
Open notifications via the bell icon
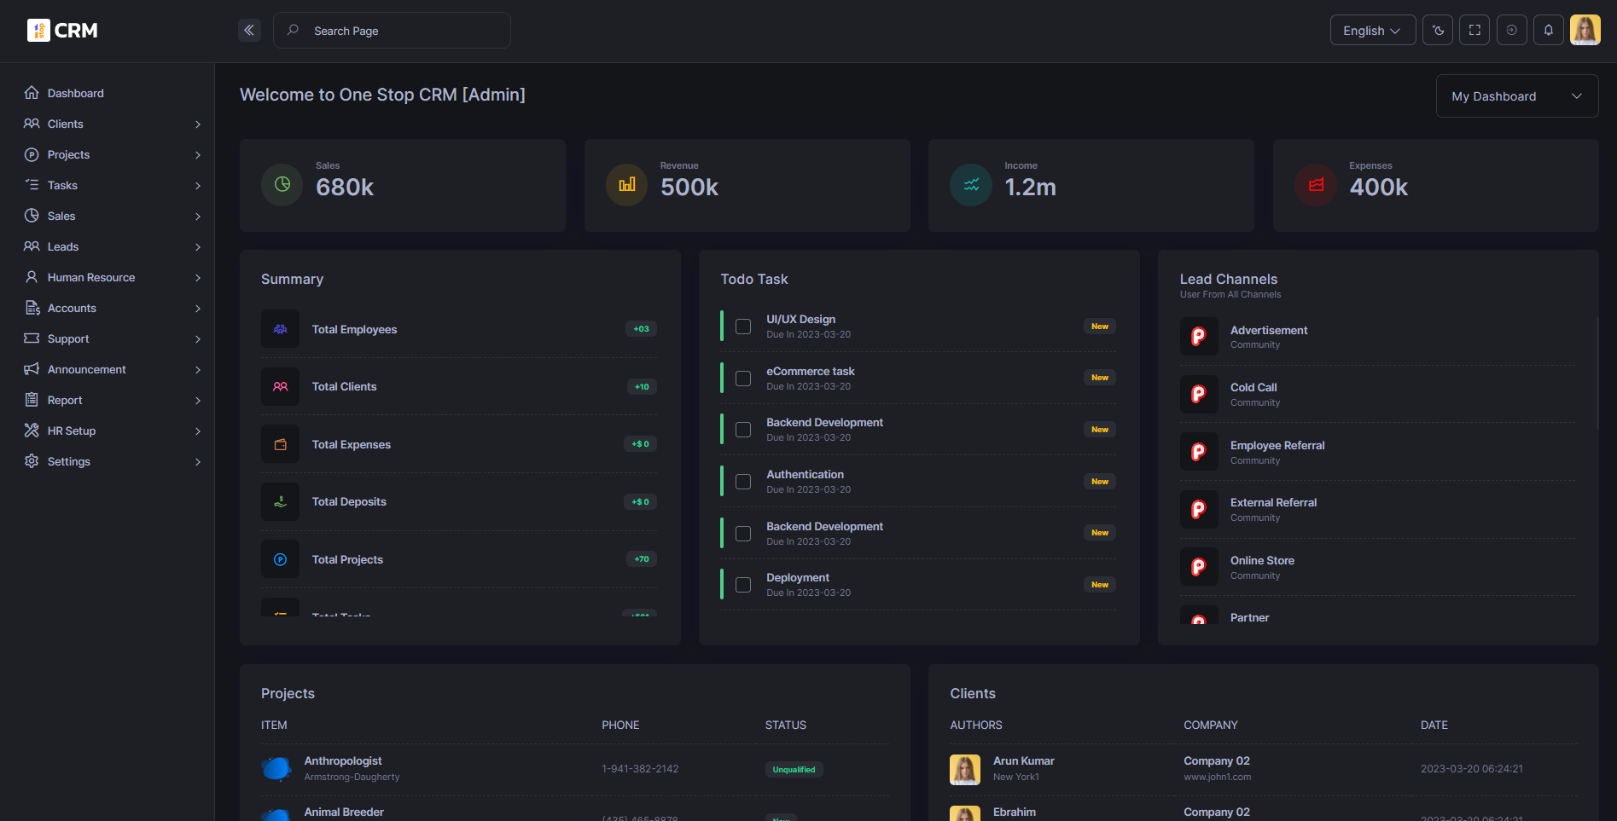(1549, 30)
